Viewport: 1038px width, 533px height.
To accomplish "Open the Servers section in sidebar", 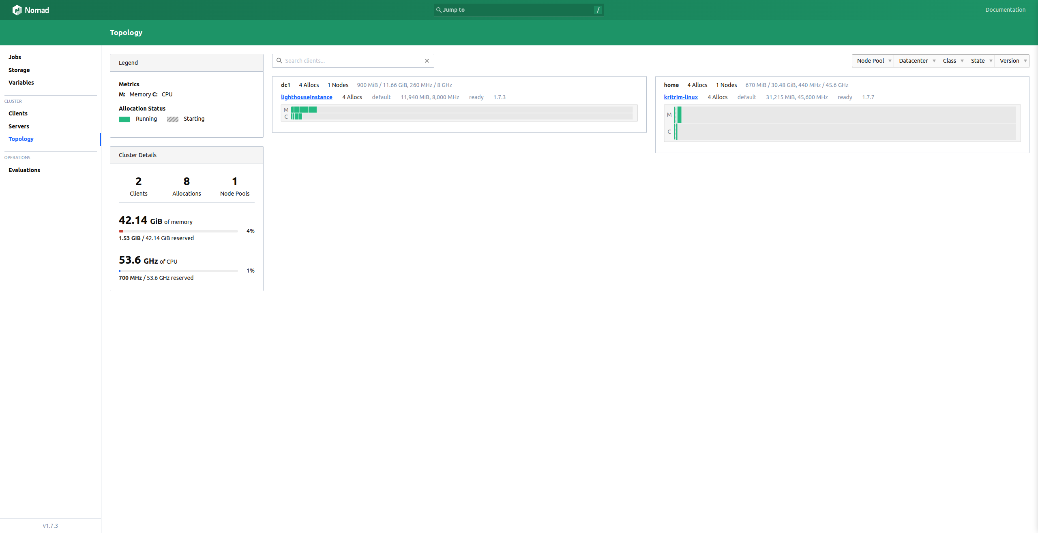I will [x=19, y=126].
